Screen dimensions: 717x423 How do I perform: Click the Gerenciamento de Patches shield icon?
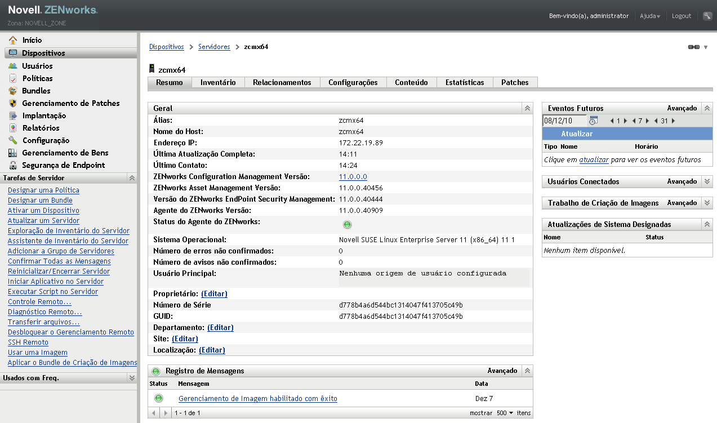tap(12, 103)
